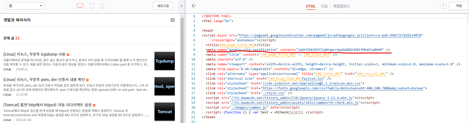Switch preview to tablet view
This screenshot has height=123, width=469.
(92, 6)
